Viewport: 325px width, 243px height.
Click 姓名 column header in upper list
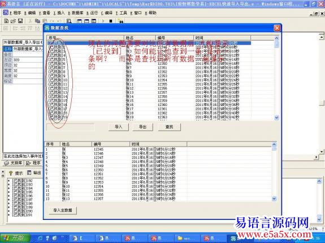[140, 38]
